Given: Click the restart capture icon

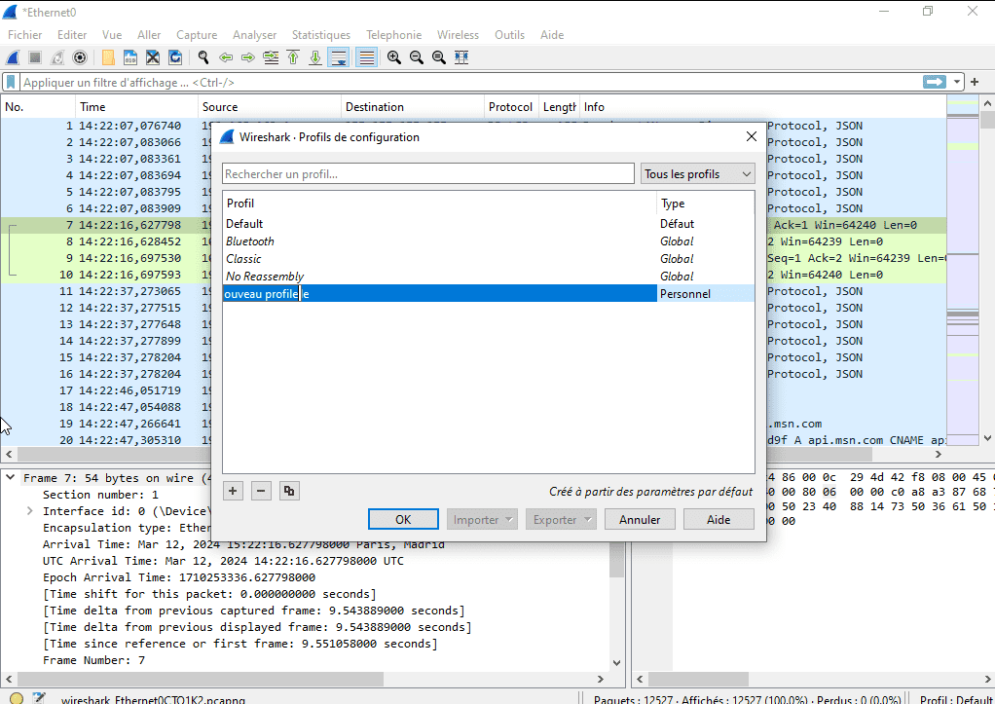Looking at the screenshot, I should point(57,57).
